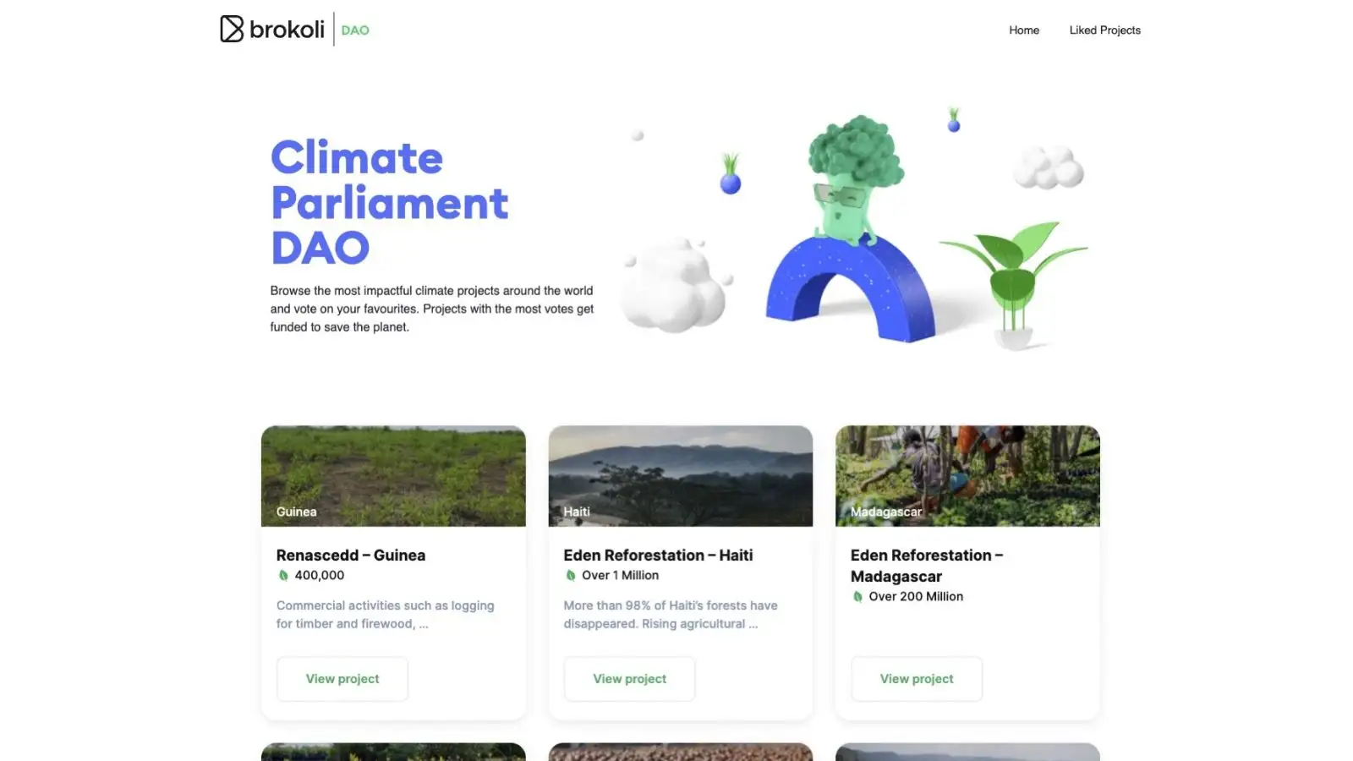1353x761 pixels.
Task: Click View project for Eden Reforestation – Madagascar
Action: click(x=917, y=679)
